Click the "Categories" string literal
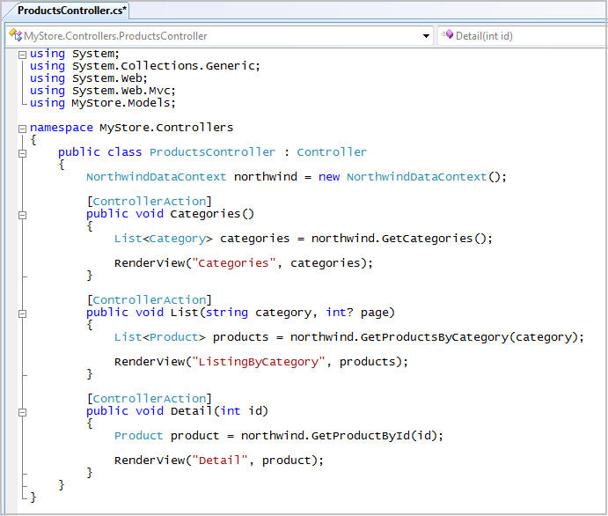 pos(233,263)
